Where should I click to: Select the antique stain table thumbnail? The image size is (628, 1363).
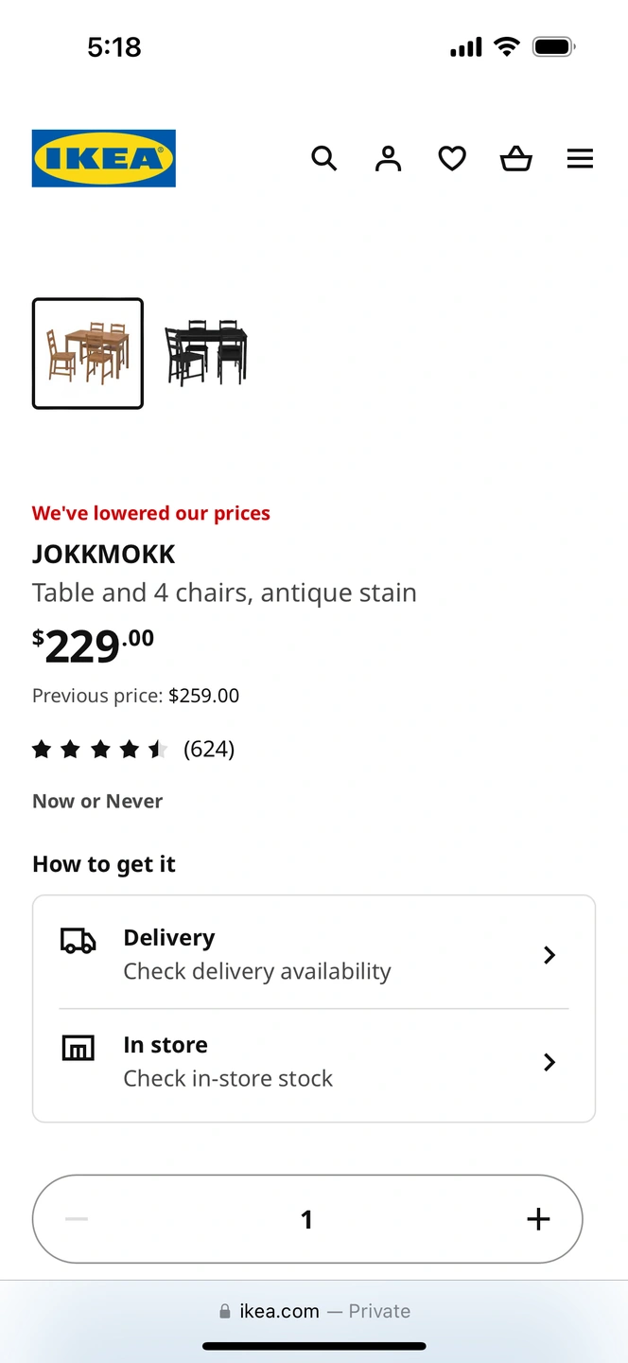88,353
